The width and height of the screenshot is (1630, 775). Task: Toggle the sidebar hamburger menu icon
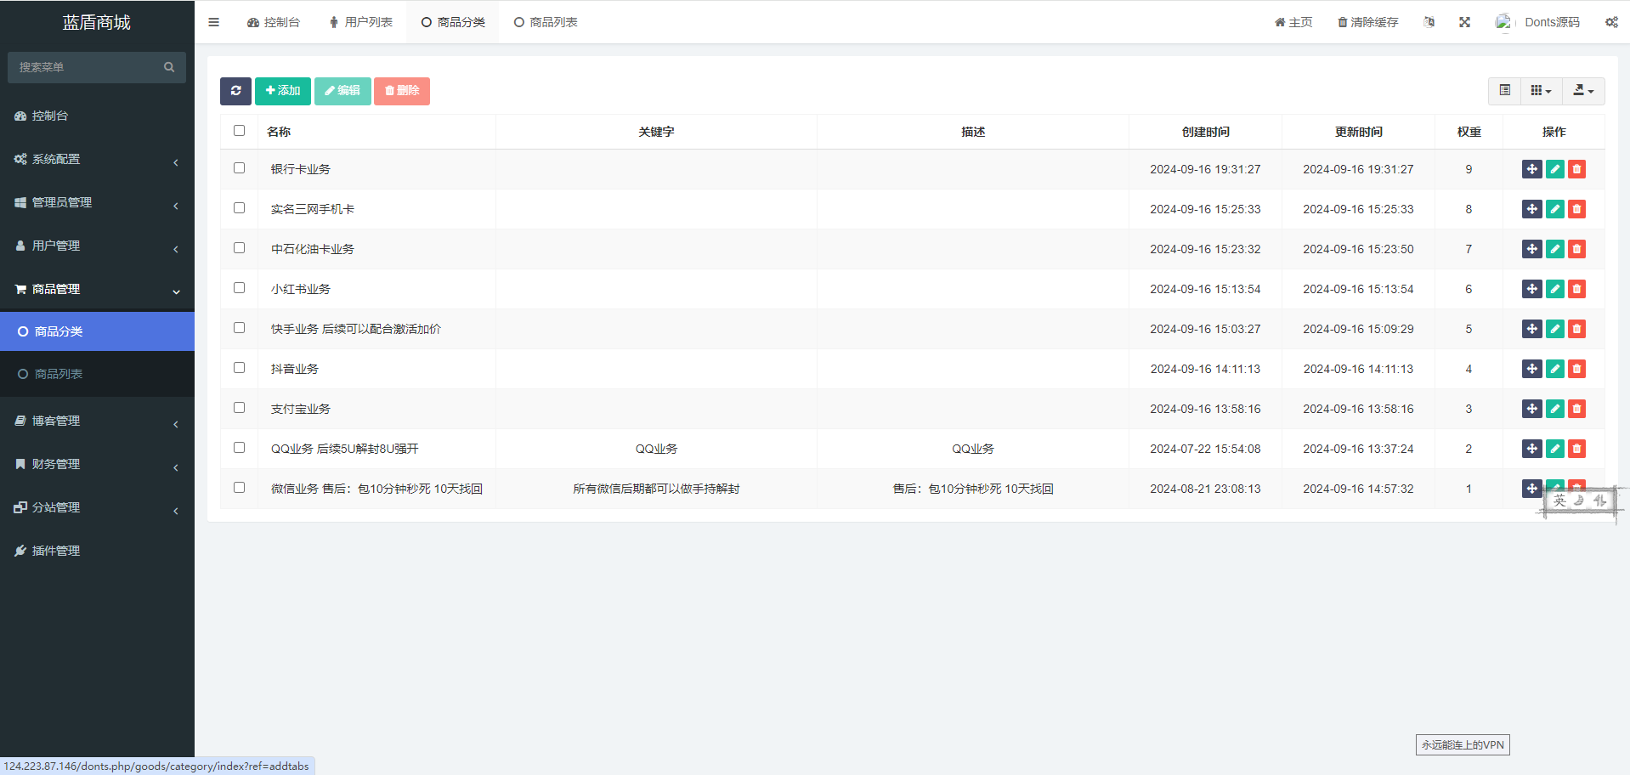tap(214, 22)
